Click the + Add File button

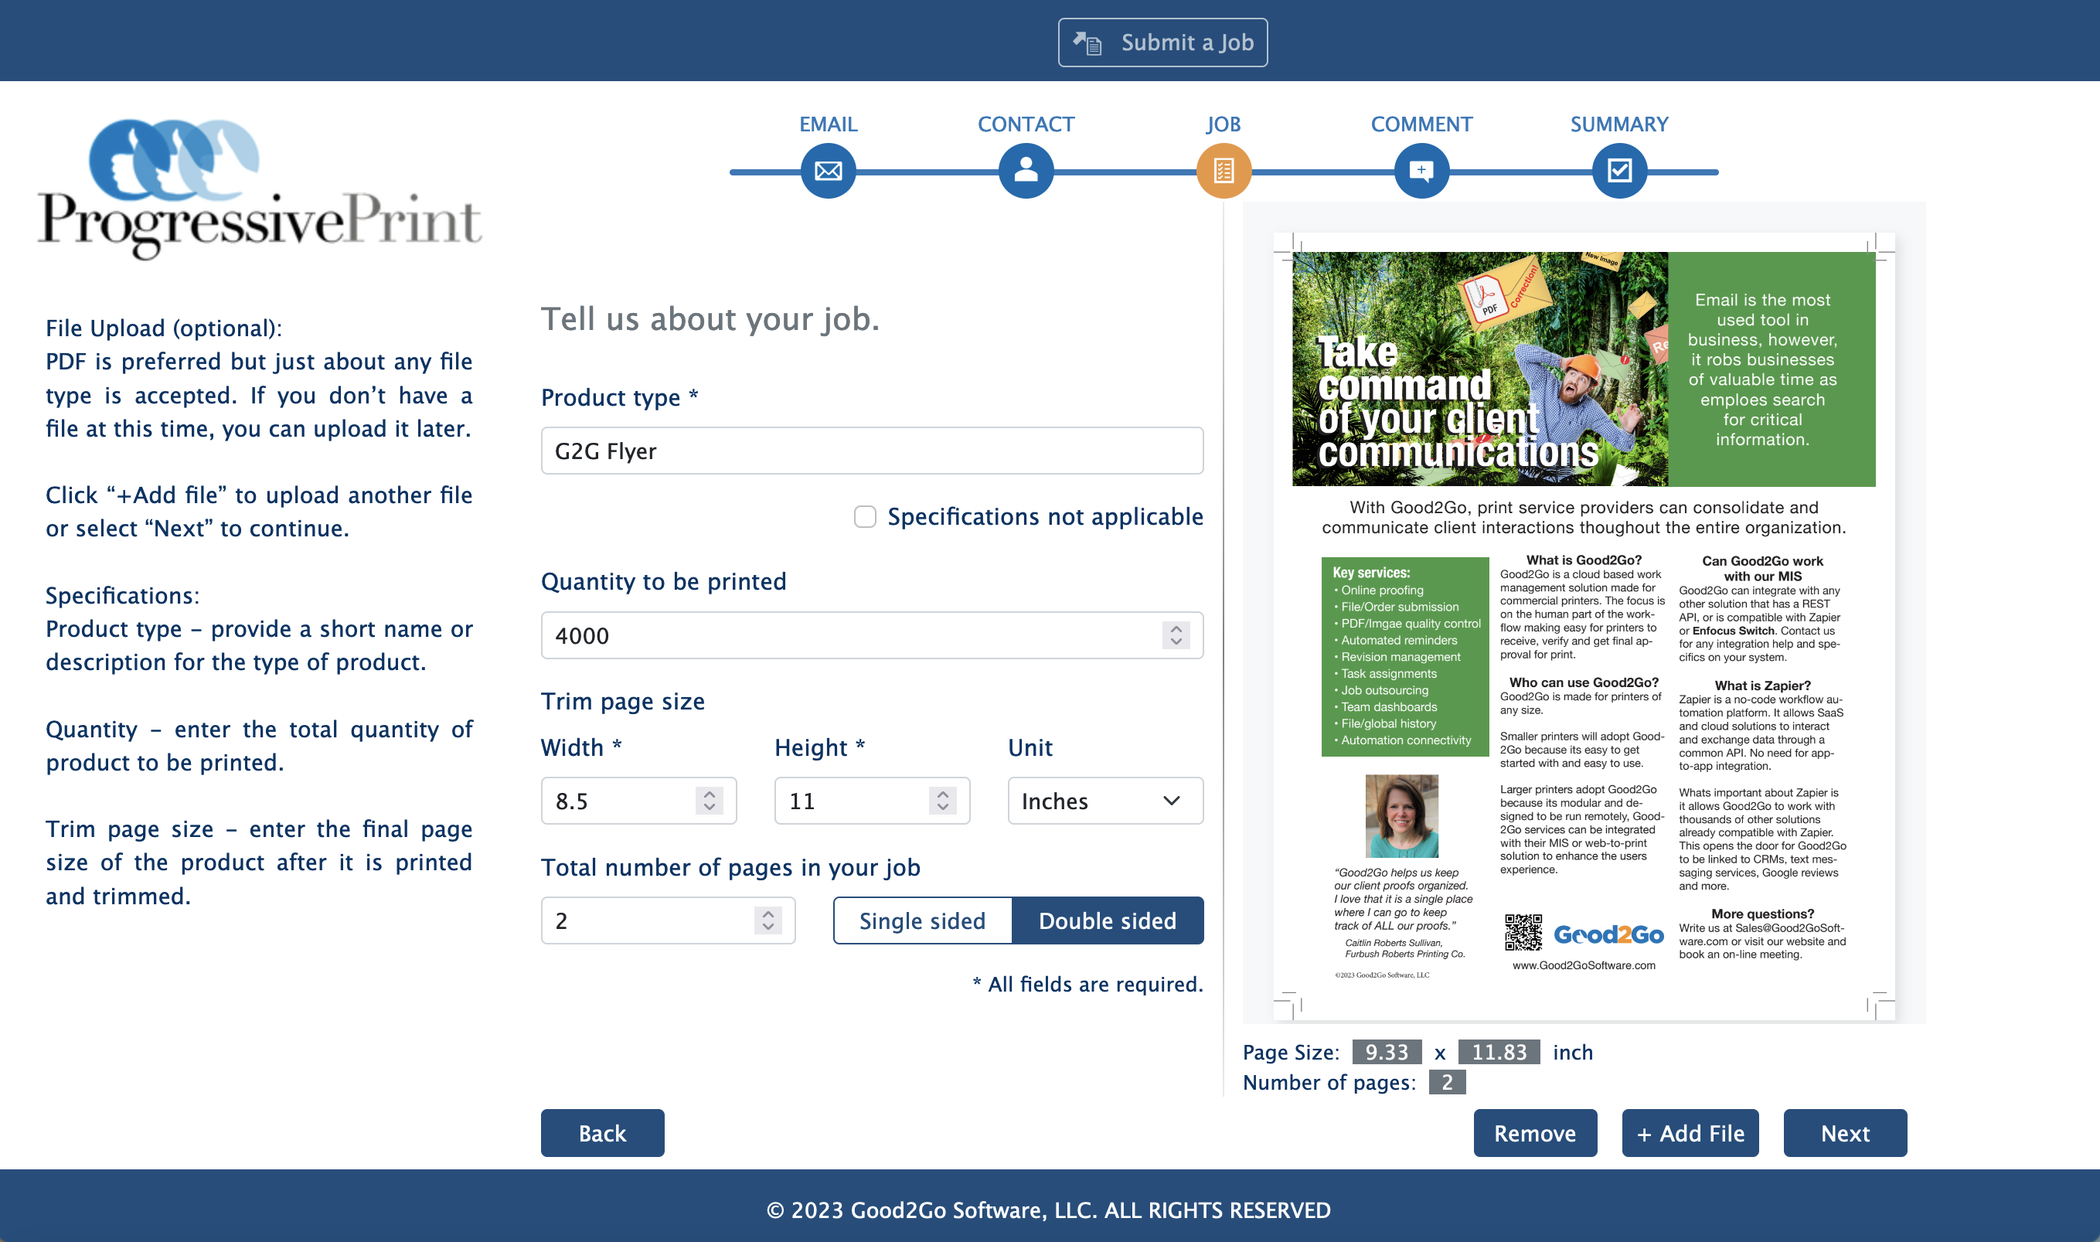(x=1690, y=1133)
